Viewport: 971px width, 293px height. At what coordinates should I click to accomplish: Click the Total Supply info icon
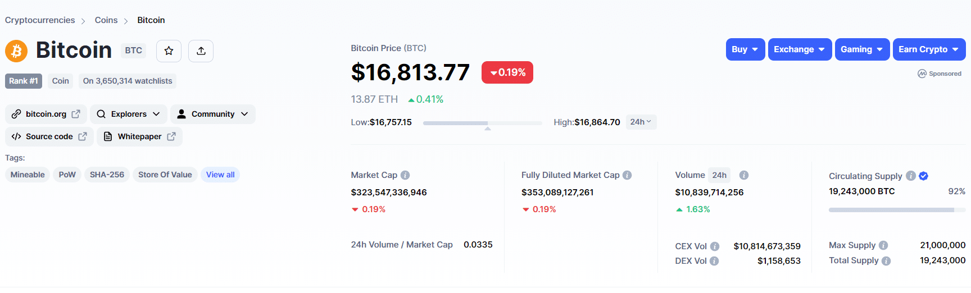pyautogui.click(x=886, y=261)
